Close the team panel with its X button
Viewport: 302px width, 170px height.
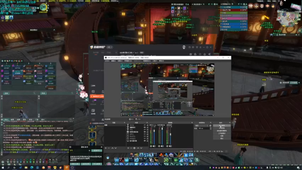102,147
